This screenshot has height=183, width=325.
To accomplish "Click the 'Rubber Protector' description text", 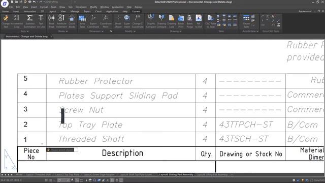I will [96, 81].
